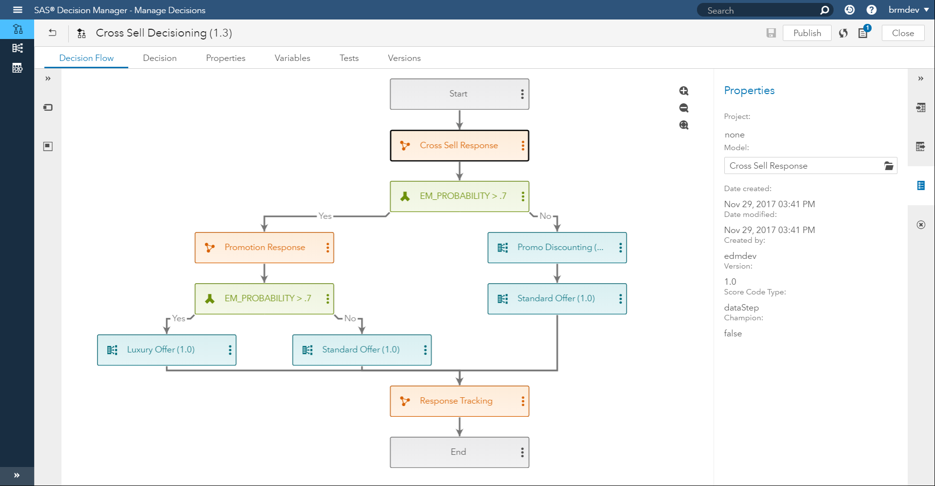Expand the bottom-left navigation bar
This screenshot has width=935, height=486.
tap(17, 475)
